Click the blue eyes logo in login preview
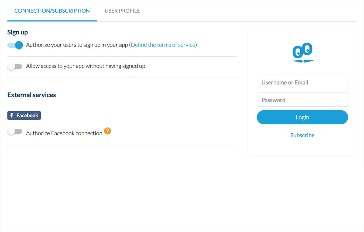The height and width of the screenshot is (232, 364). [302, 50]
